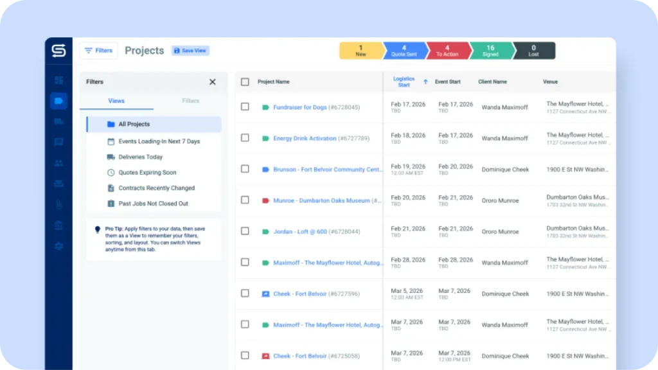This screenshot has width=658, height=370.
Task: Check the Energy Drink Activation row checkbox
Action: (x=245, y=138)
